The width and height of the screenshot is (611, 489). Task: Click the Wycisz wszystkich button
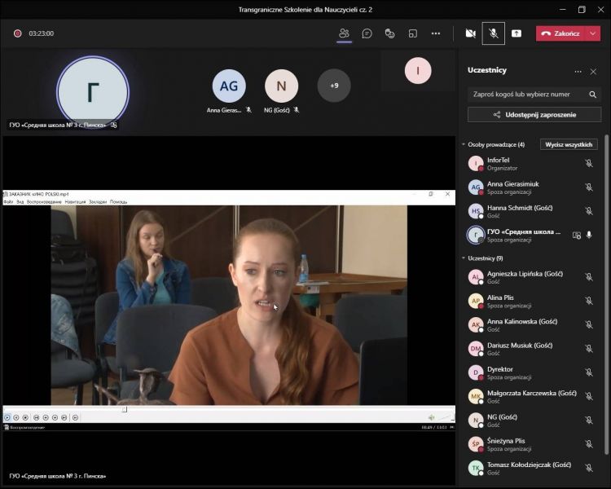click(x=569, y=144)
